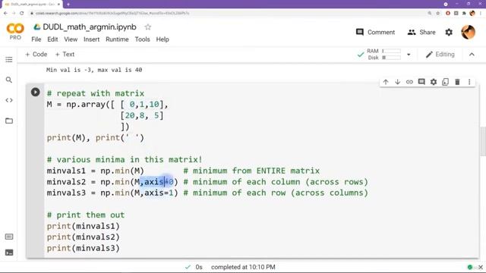
Task: Click the line 'minvals3 = np.min(M,axis=1)'
Action: 112,193
